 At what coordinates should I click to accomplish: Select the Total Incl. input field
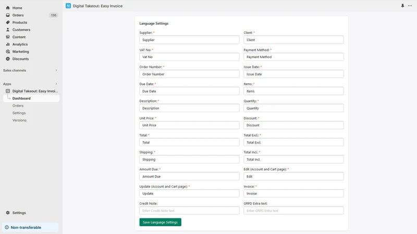pos(293,159)
